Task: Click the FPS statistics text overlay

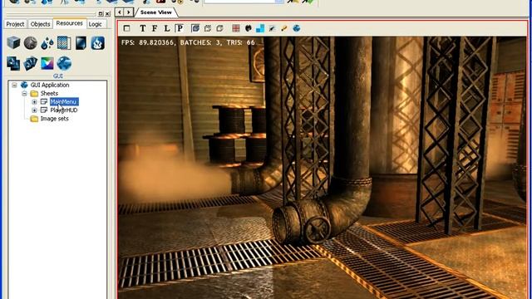Action: (188, 42)
